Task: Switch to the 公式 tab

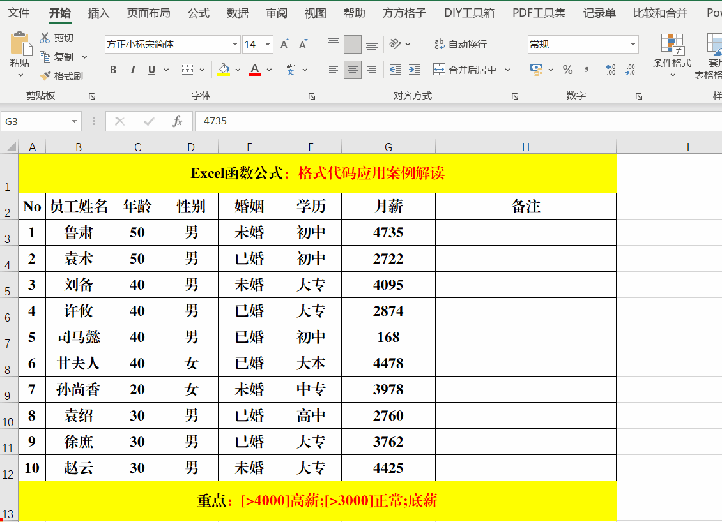Action: tap(199, 13)
